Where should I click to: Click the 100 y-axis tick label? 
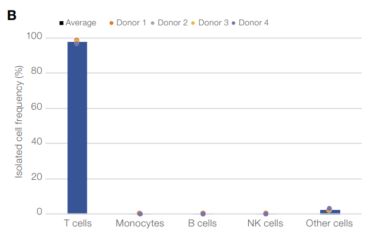pyautogui.click(x=35, y=37)
